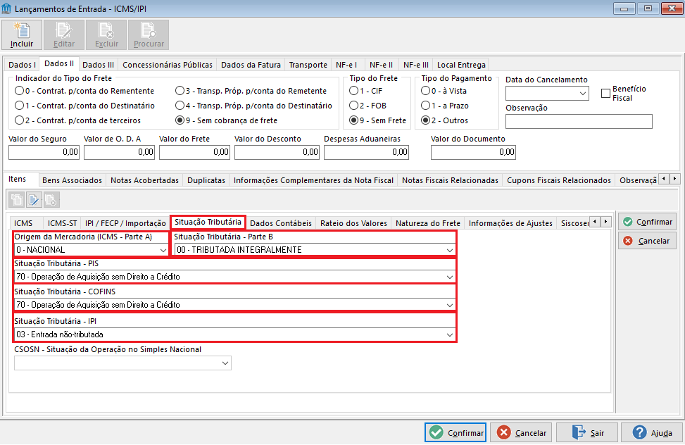
Task: Click the Editar toolbar icon
Action: (64, 35)
